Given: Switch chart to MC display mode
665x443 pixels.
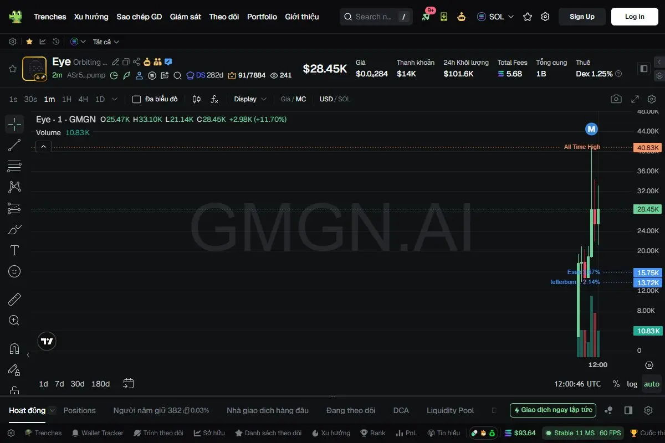Looking at the screenshot, I should 301,99.
